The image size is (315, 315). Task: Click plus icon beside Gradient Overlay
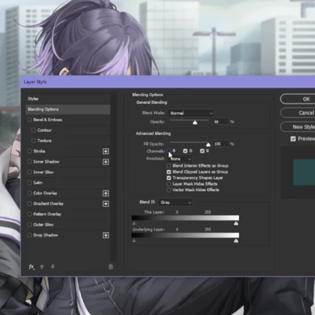[x=106, y=203]
